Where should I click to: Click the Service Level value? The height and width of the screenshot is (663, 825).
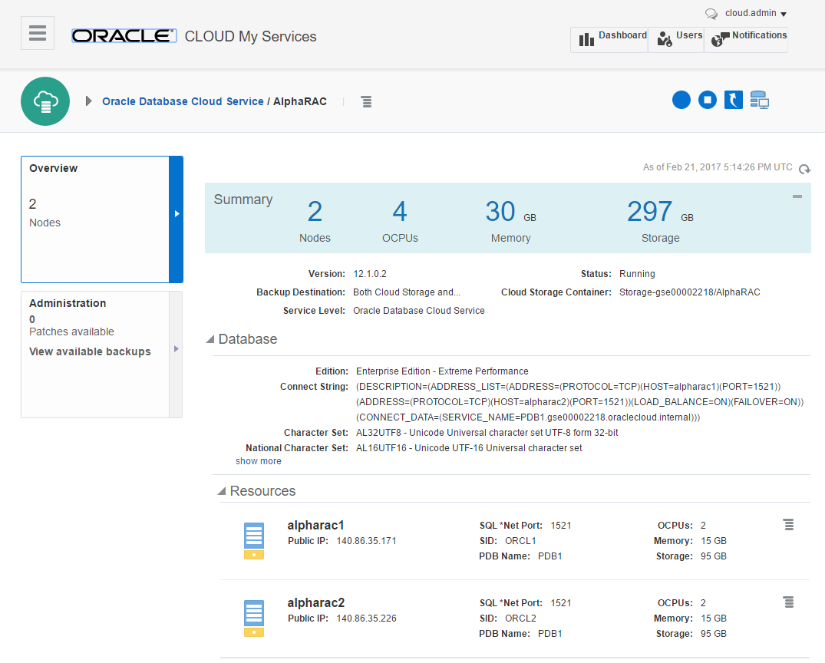(419, 311)
